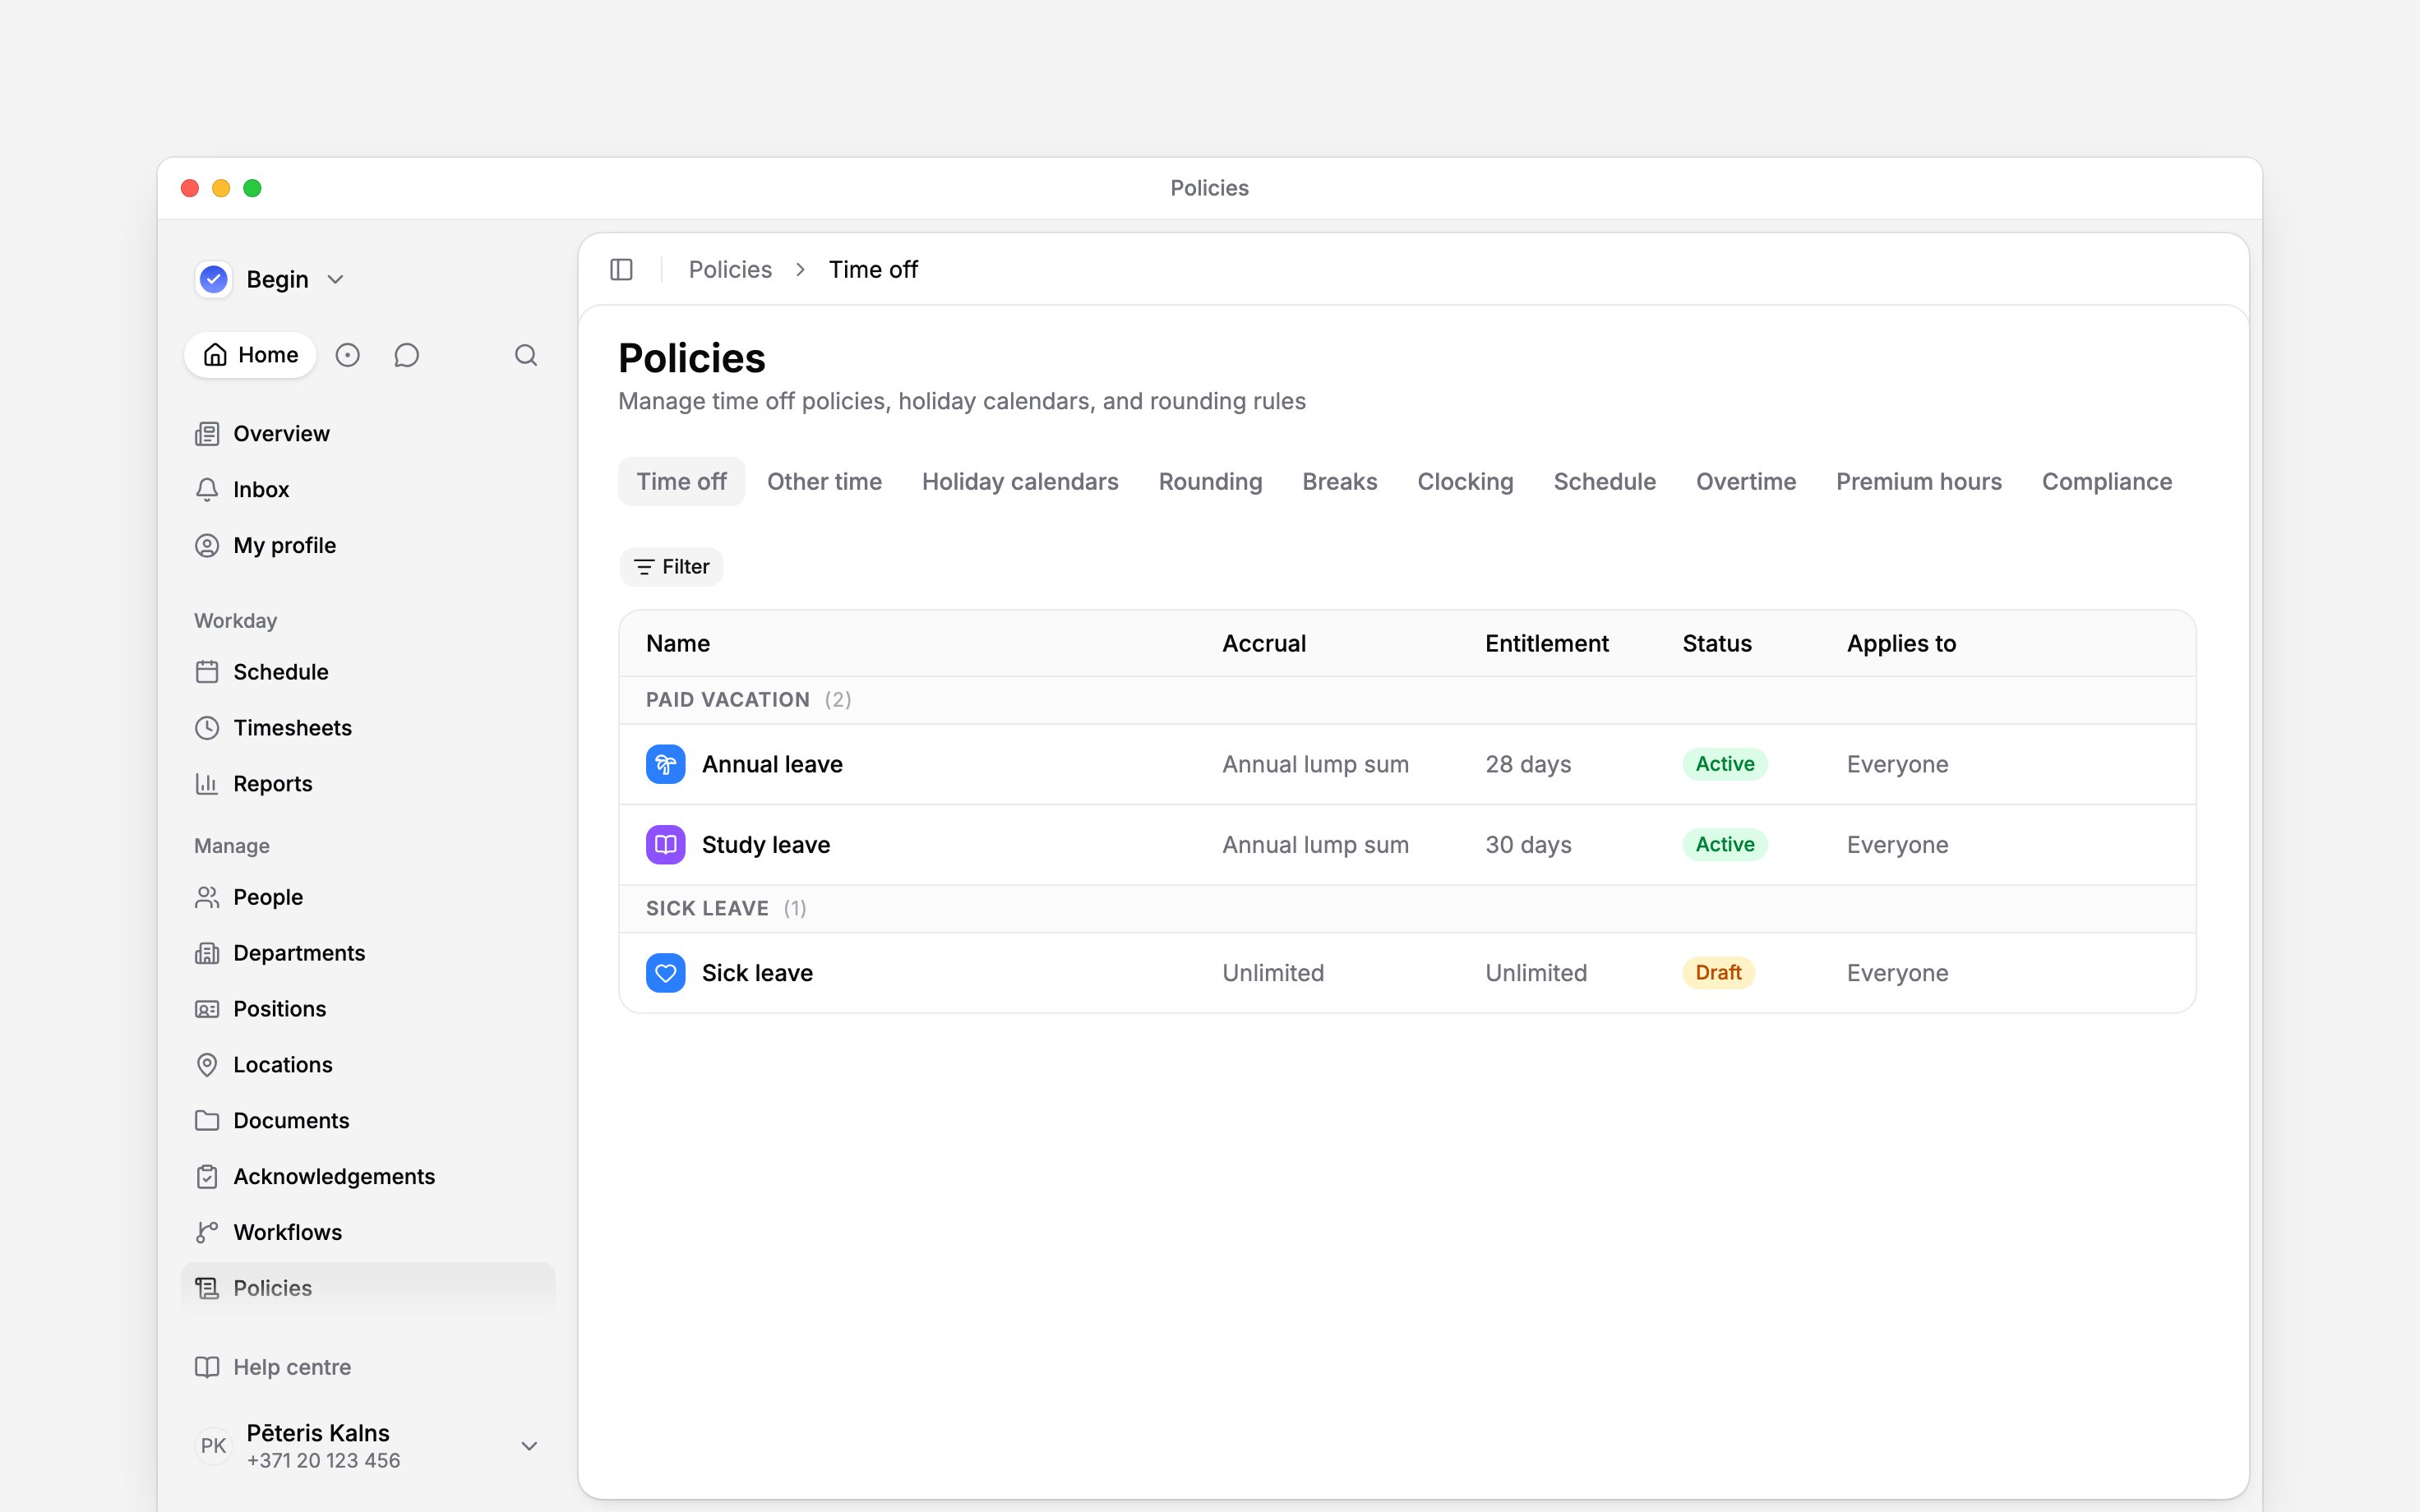2420x1512 pixels.
Task: Click the Active badge in Study leave row
Action: tap(1725, 845)
